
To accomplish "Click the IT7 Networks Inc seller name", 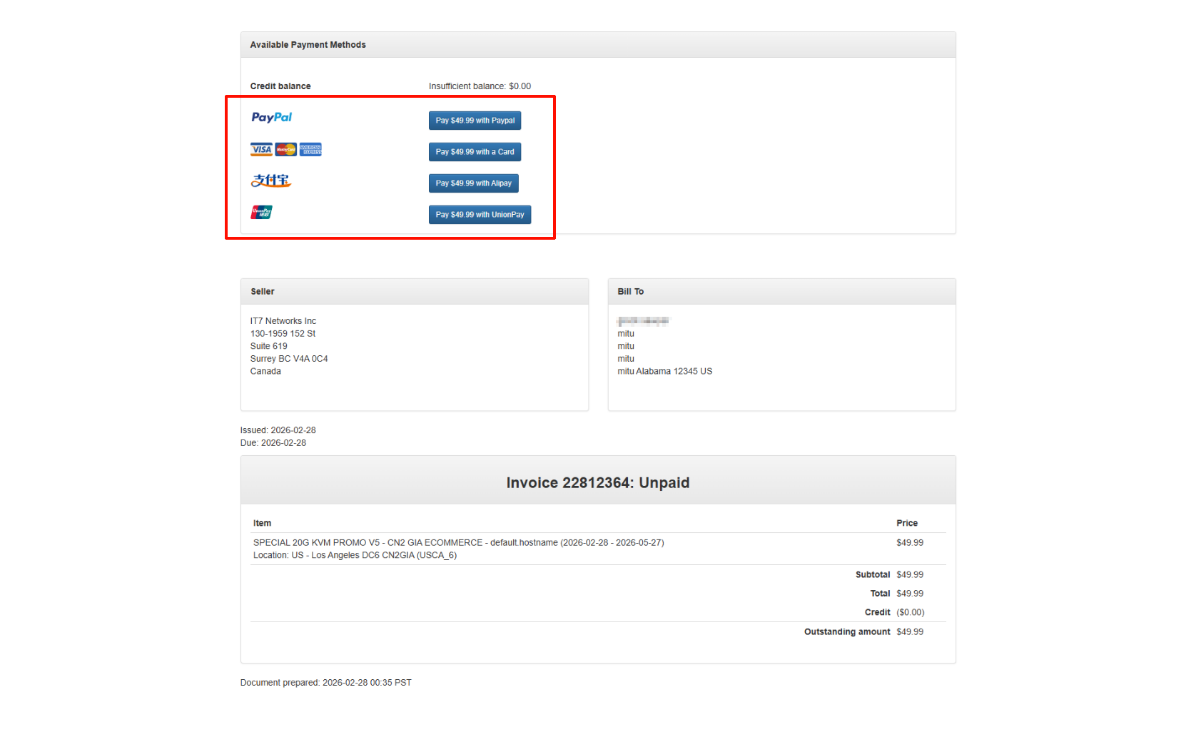I will pyautogui.click(x=283, y=321).
